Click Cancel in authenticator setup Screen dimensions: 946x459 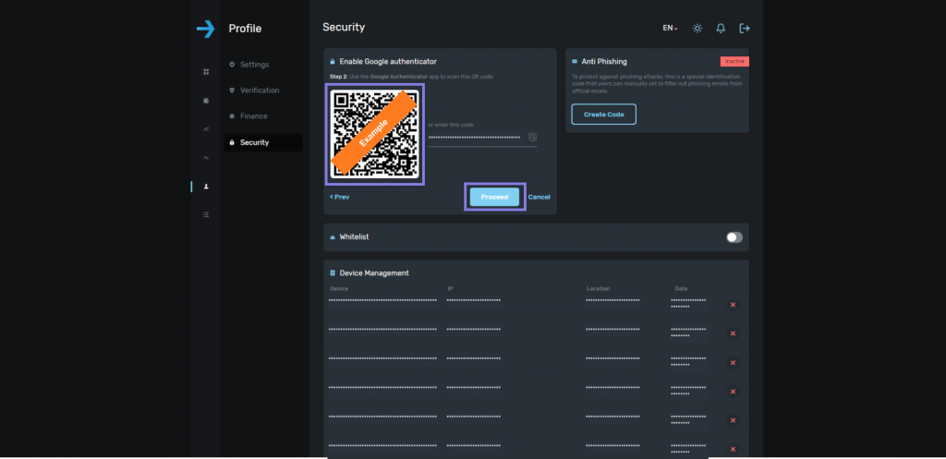[539, 198]
